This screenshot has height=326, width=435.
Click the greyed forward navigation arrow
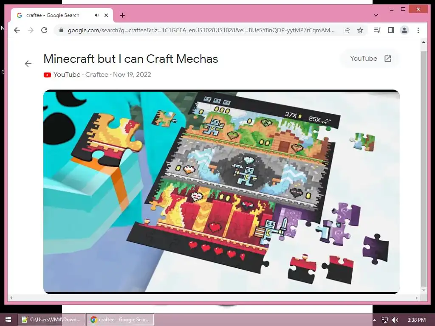click(31, 30)
